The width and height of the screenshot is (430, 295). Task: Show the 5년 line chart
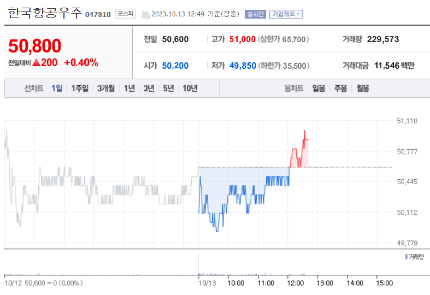pos(169,88)
